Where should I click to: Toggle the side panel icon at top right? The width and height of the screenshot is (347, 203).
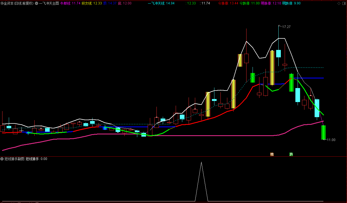click(344, 3)
